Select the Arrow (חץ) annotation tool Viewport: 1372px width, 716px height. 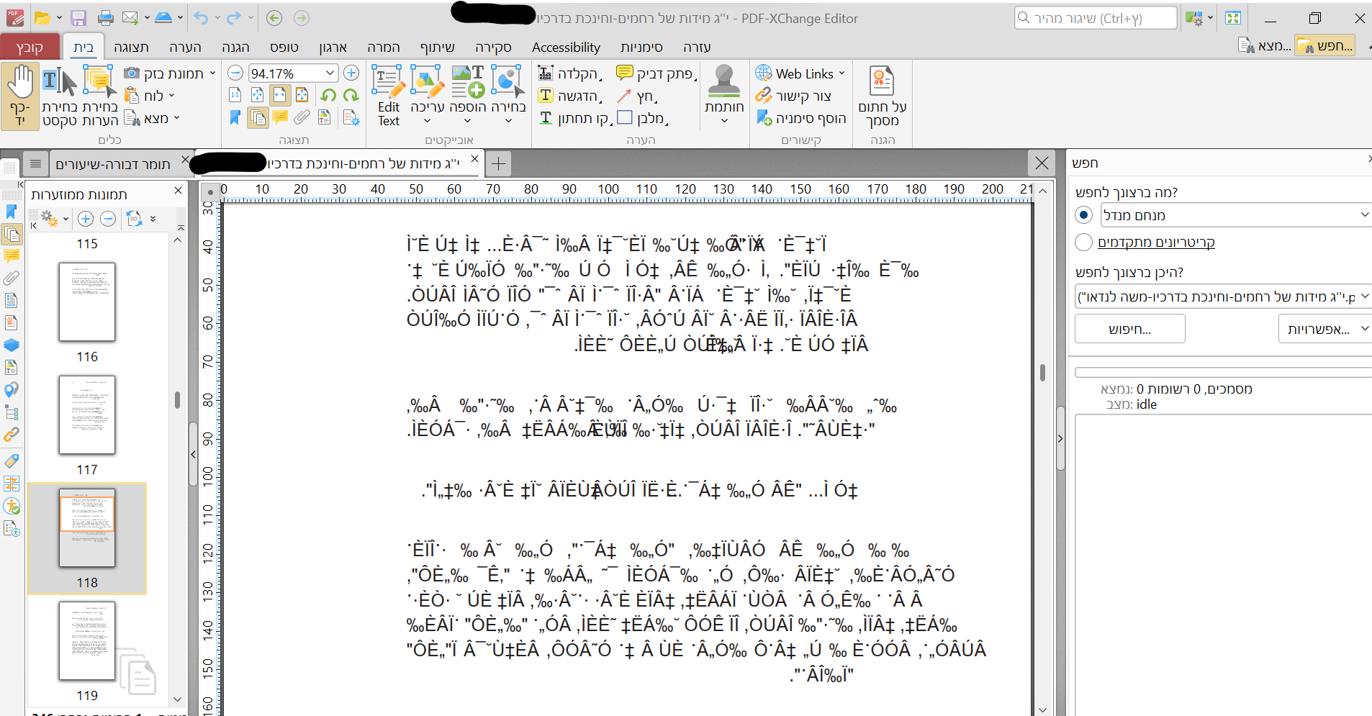pos(636,96)
